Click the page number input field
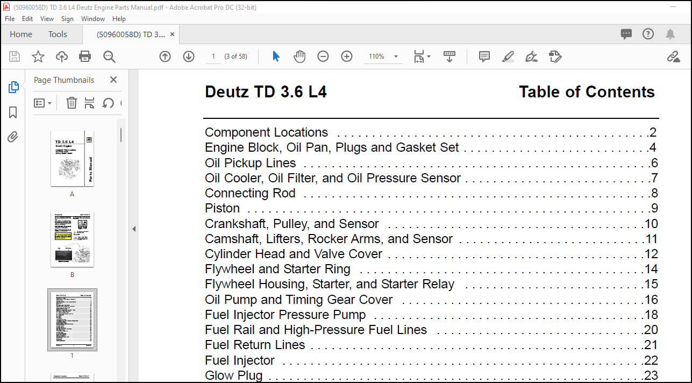The width and height of the screenshot is (692, 383). 213,56
